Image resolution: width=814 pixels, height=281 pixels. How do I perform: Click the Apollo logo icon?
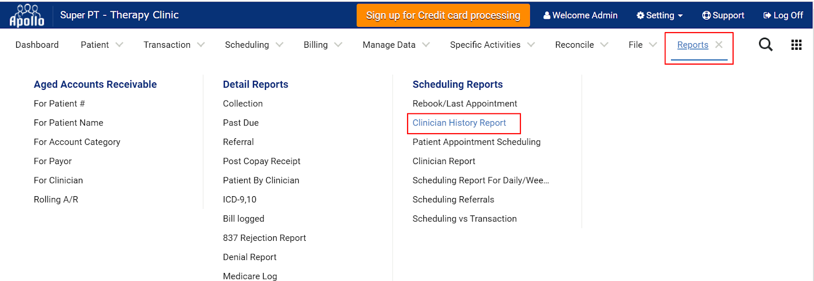point(27,15)
